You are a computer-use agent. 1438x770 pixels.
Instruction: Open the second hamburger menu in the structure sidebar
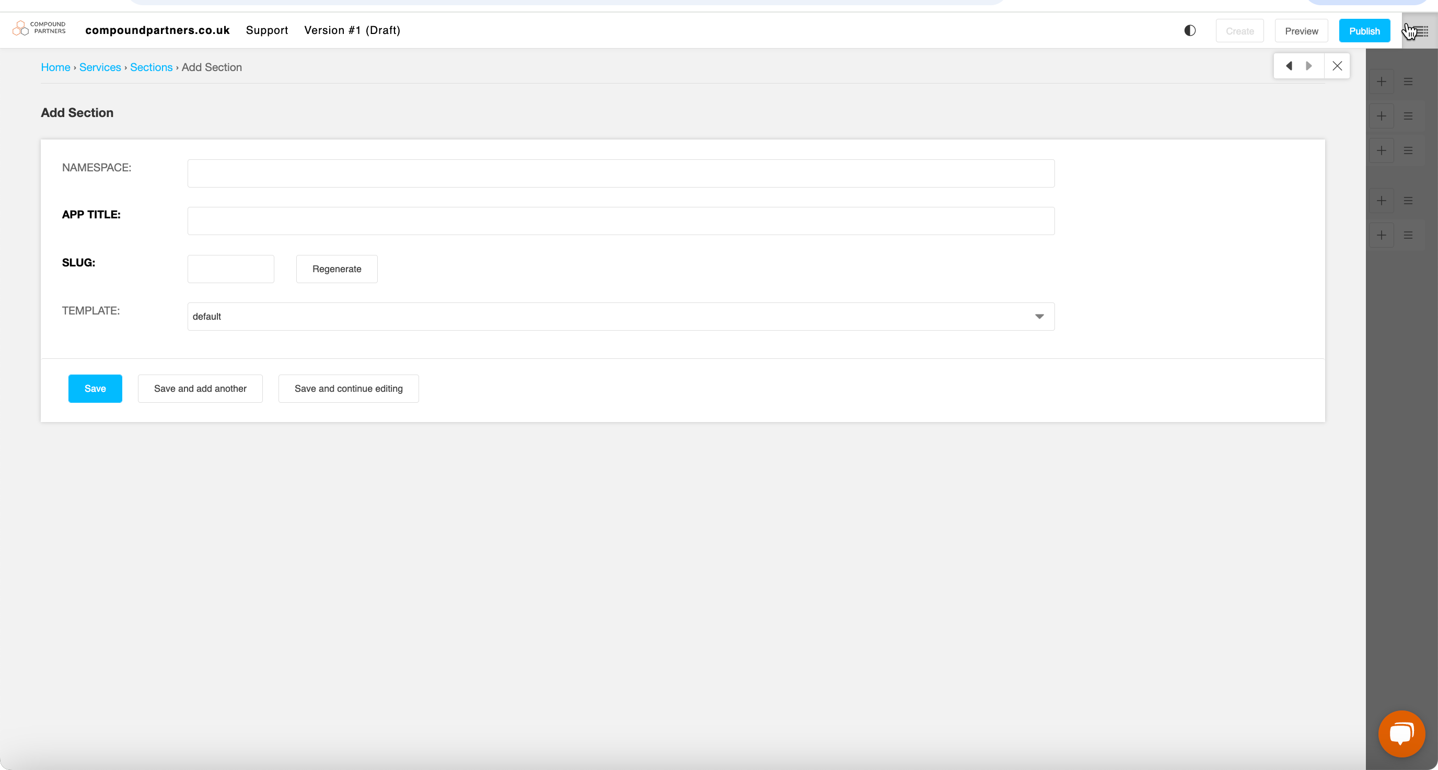coord(1408,116)
